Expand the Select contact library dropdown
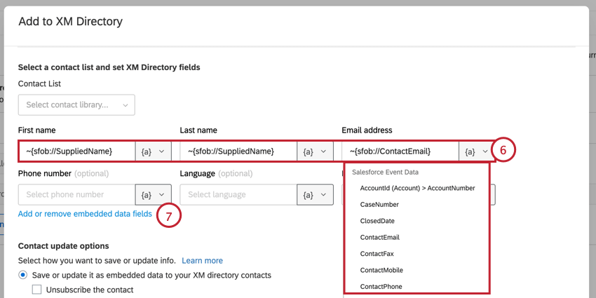596x298 pixels. 76,105
